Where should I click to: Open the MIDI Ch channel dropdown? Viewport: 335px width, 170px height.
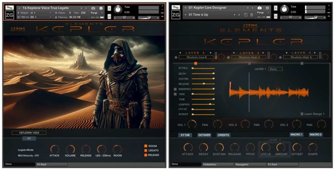pyautogui.click(x=51, y=17)
